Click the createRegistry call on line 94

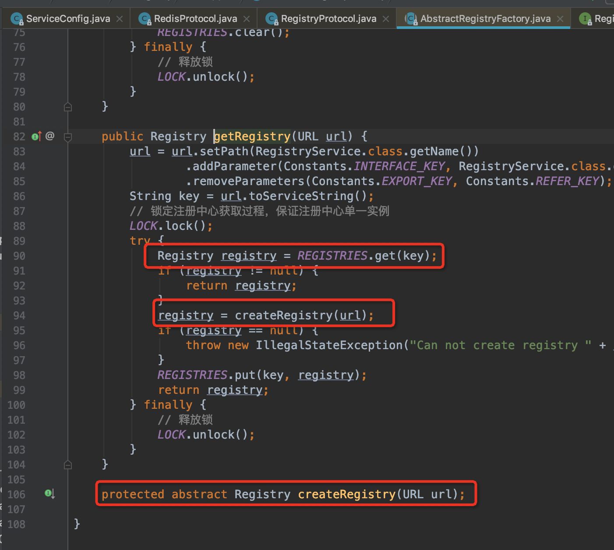(284, 315)
